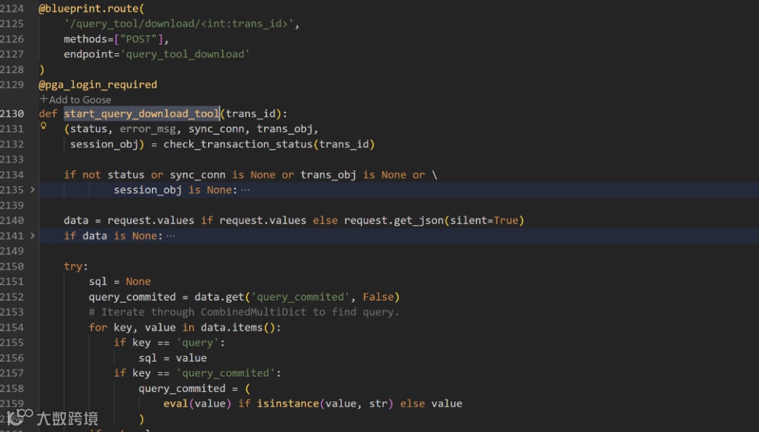Click 'sql = None' assignment

119,282
